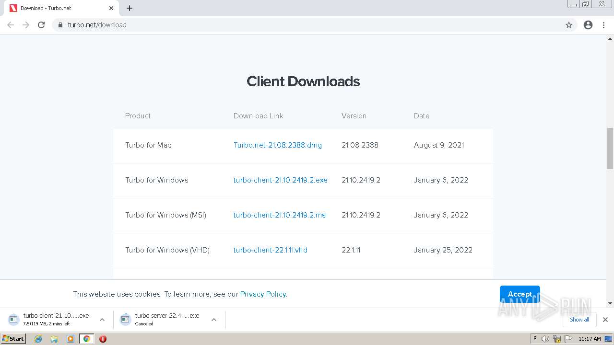Click the Product column header
The image size is (614, 345).
[138, 116]
